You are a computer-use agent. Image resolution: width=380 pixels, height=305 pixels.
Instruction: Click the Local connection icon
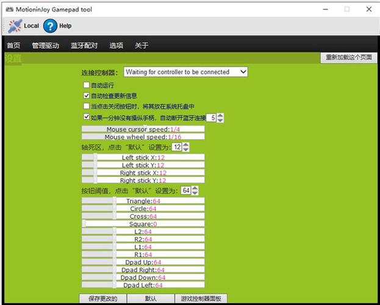coord(15,26)
